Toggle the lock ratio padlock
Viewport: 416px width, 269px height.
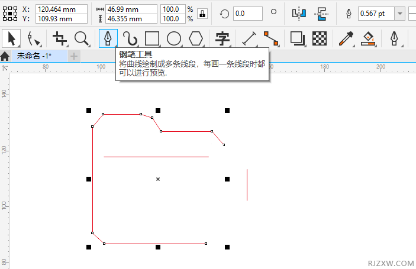pyautogui.click(x=202, y=14)
